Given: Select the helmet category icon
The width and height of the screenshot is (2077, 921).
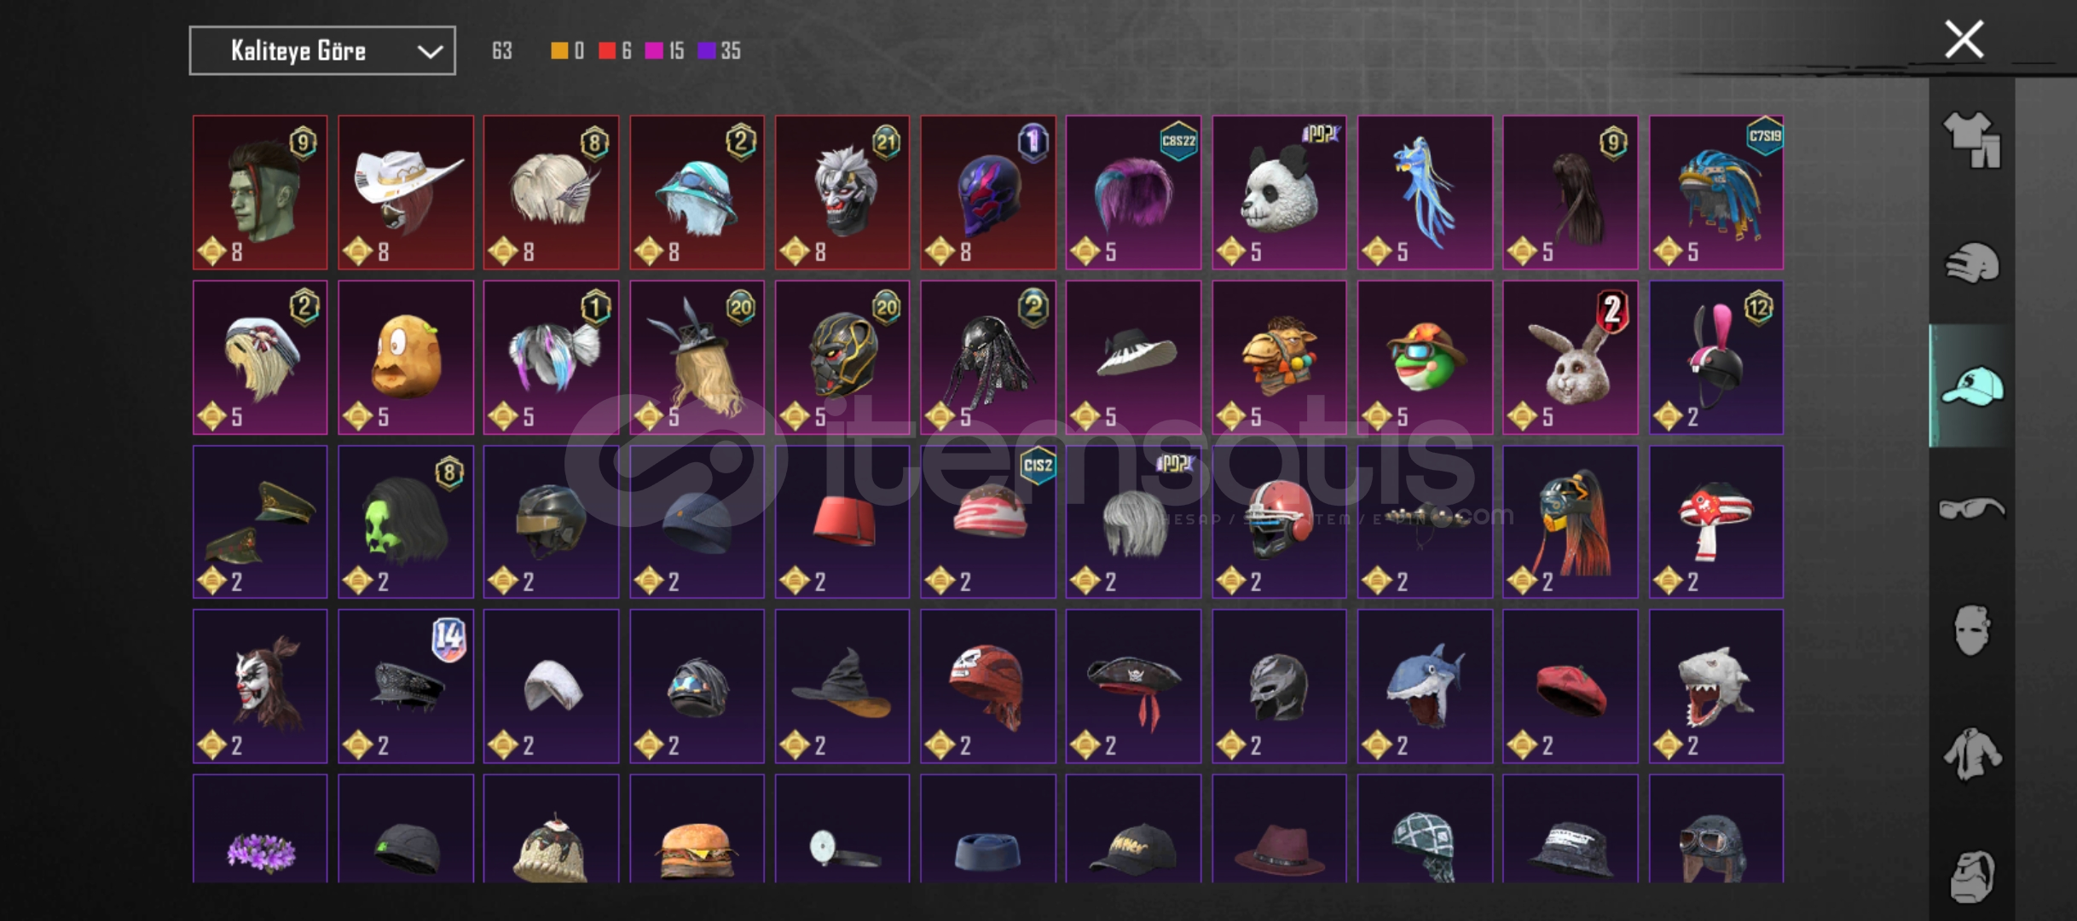Looking at the screenshot, I should point(1972,263).
